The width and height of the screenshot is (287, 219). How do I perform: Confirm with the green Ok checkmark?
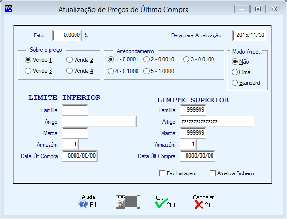pos(161,204)
